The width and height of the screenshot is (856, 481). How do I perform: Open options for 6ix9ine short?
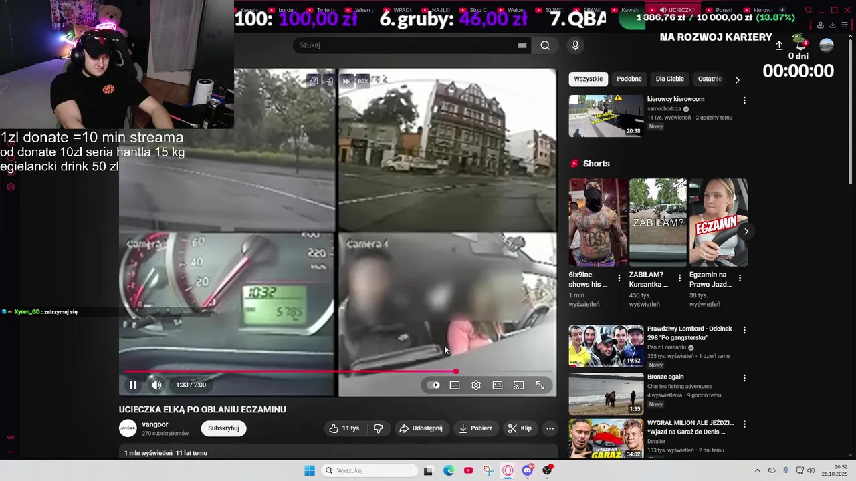[619, 278]
